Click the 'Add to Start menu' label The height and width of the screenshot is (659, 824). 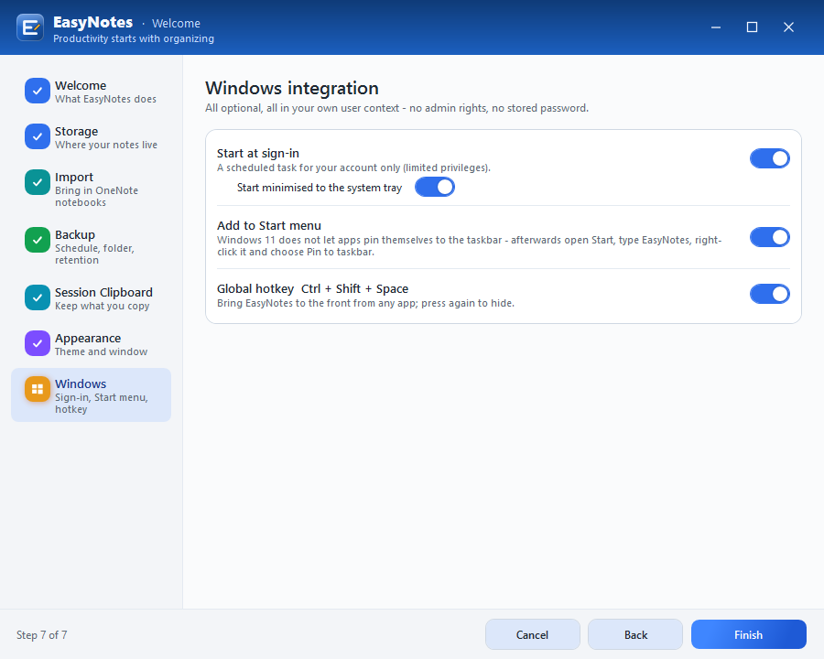pyautogui.click(x=269, y=225)
